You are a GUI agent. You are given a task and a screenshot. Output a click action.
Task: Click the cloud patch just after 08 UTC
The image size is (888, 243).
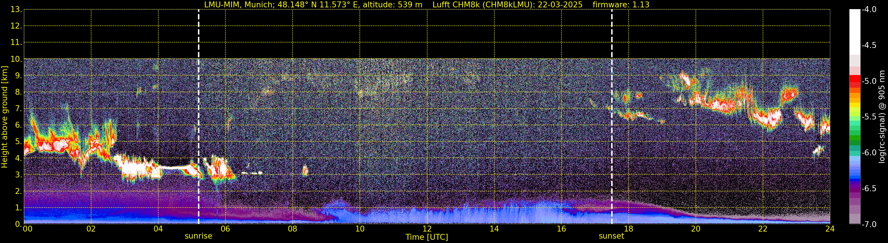pos(305,170)
